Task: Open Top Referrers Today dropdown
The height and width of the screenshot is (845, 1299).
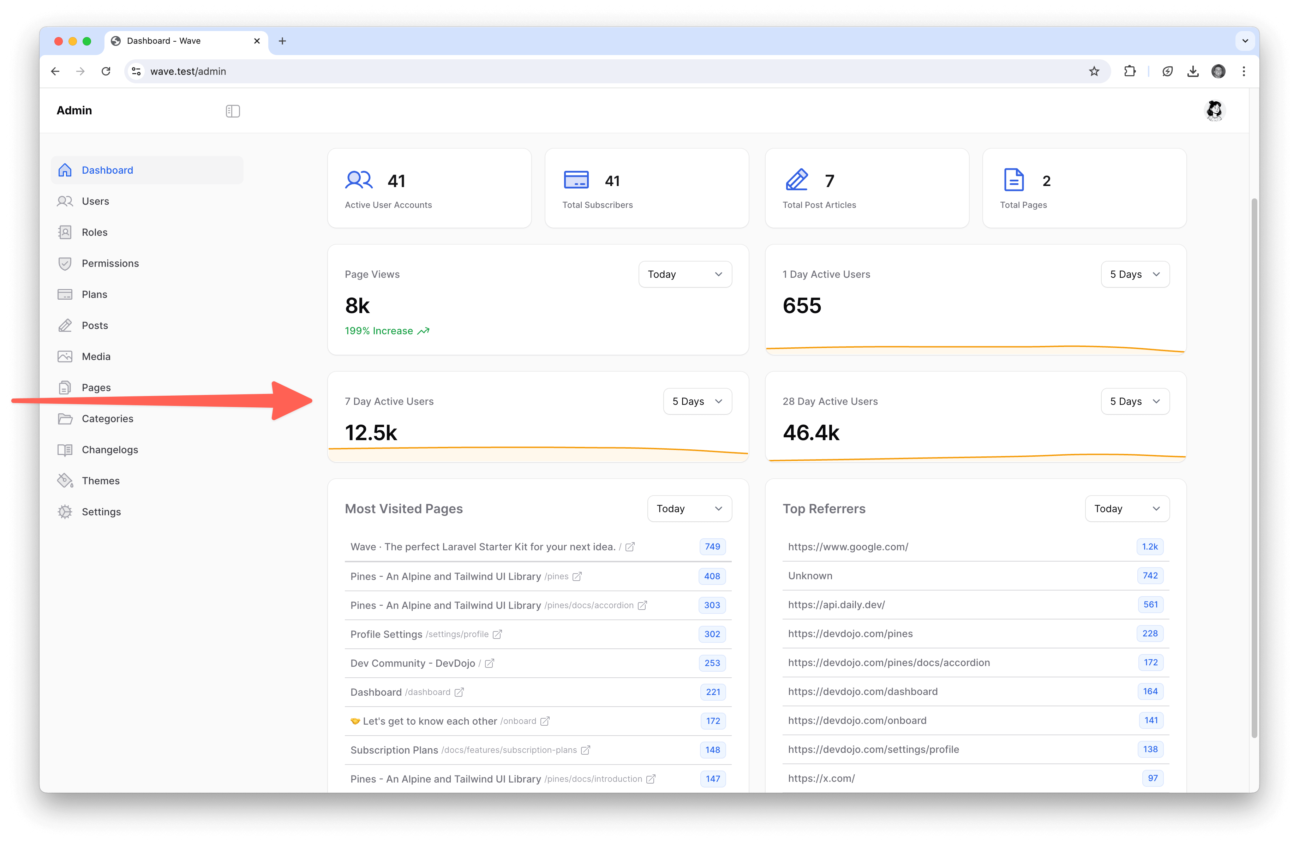Action: coord(1127,509)
